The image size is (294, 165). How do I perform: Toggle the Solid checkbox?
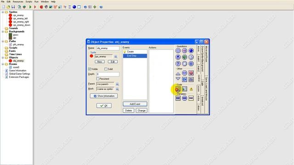point(106,69)
